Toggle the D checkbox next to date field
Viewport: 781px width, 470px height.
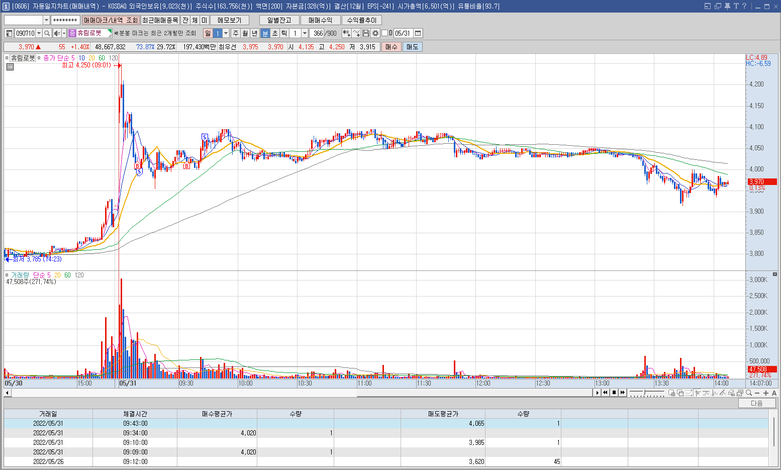[x=385, y=33]
